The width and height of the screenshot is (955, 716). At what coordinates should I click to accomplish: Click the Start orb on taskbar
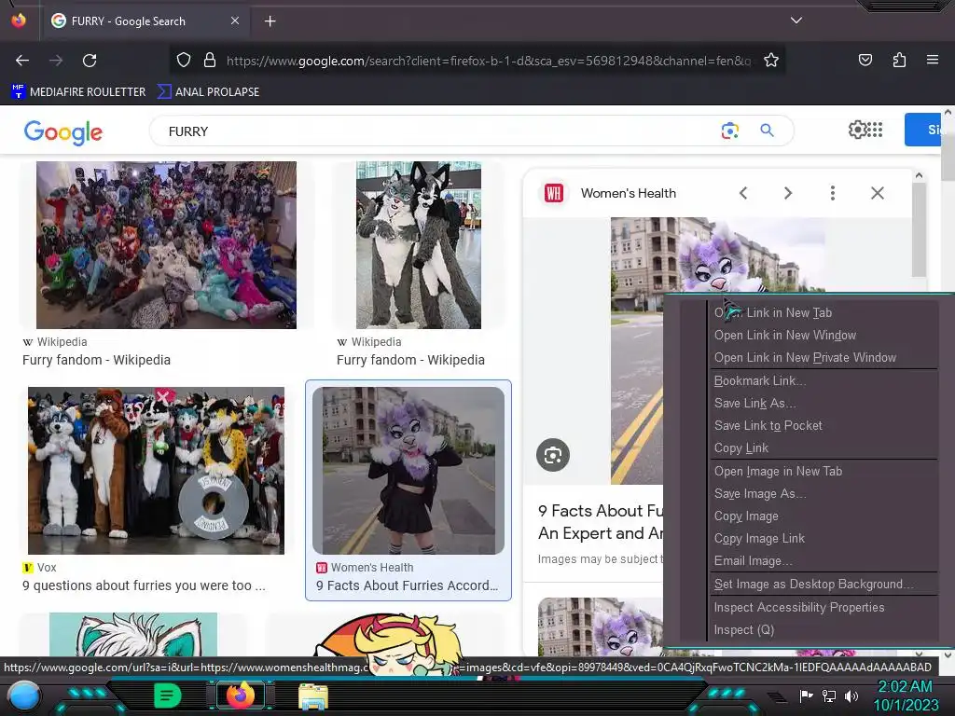click(25, 696)
